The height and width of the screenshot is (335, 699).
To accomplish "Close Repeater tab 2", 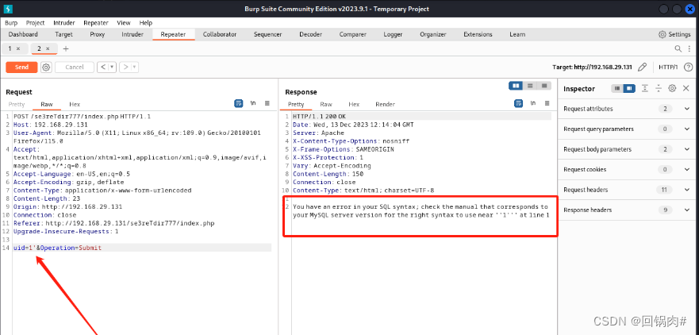I will [x=48, y=48].
